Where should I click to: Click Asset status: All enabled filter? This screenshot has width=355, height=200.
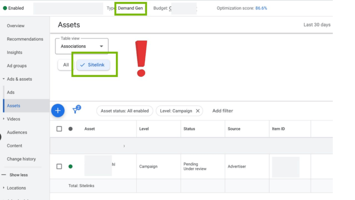(125, 111)
